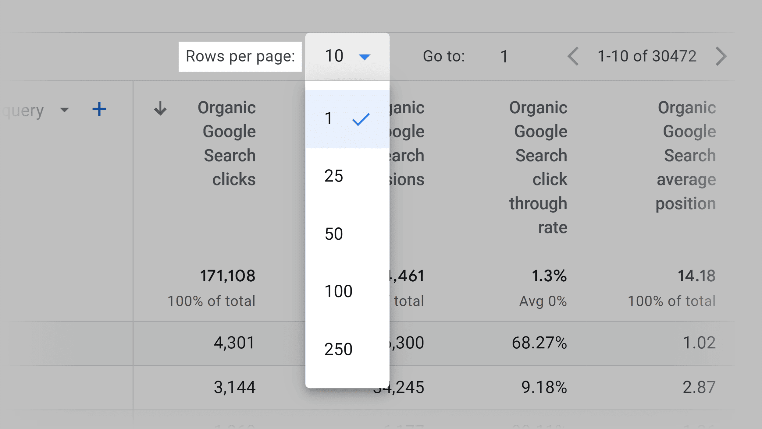This screenshot has height=429, width=762.
Task: Select 250 rows per page
Action: (347, 349)
